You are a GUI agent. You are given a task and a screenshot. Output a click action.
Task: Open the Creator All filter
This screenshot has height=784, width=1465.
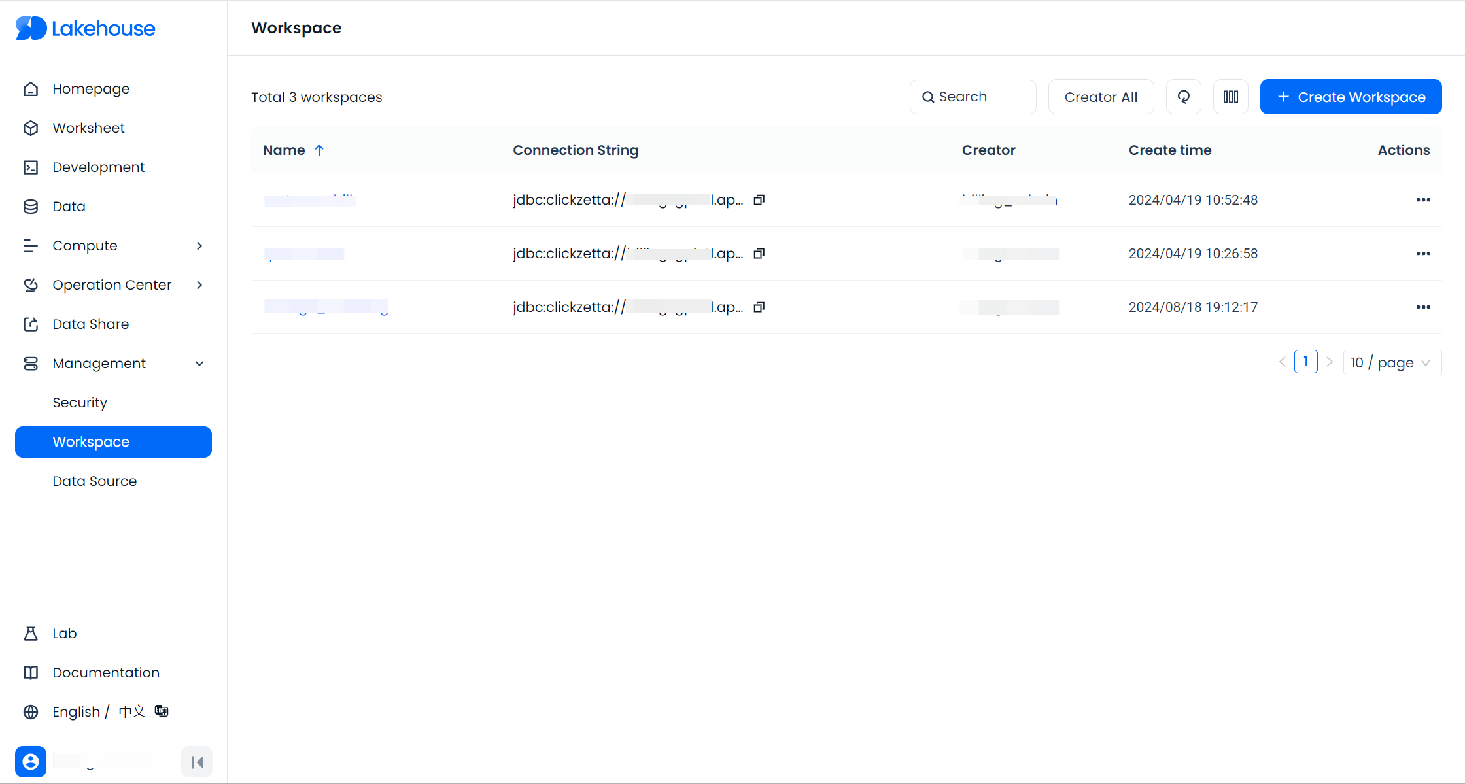pos(1101,97)
